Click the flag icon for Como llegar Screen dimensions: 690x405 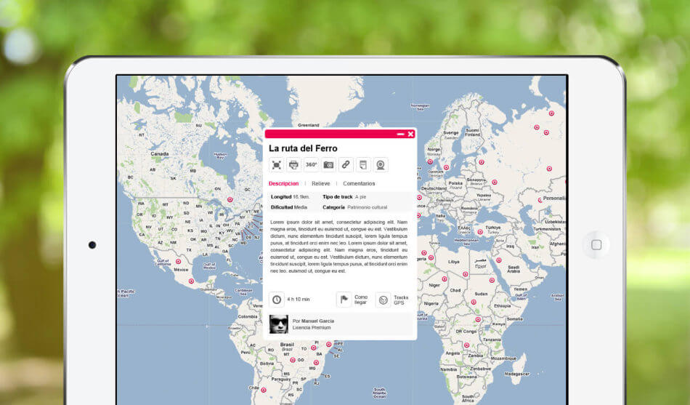(x=344, y=300)
